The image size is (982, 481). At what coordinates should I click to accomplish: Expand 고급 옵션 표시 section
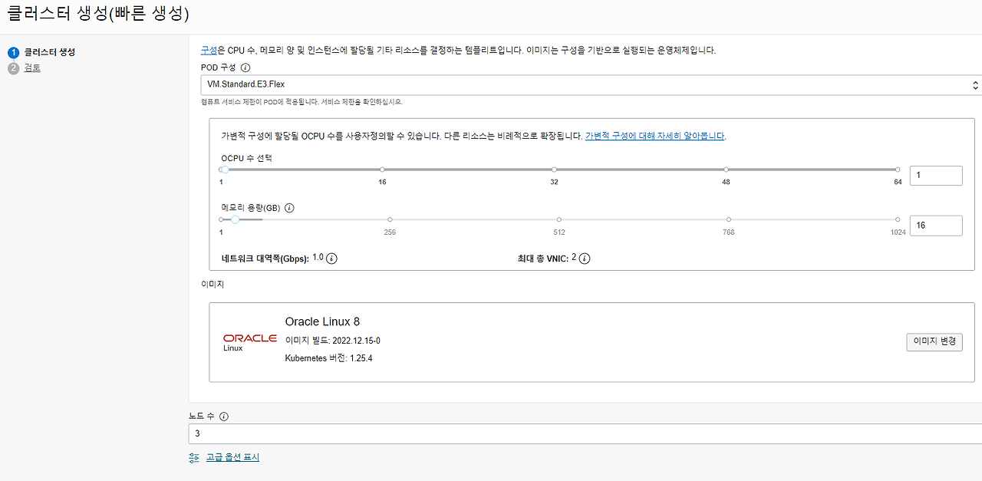coord(233,456)
